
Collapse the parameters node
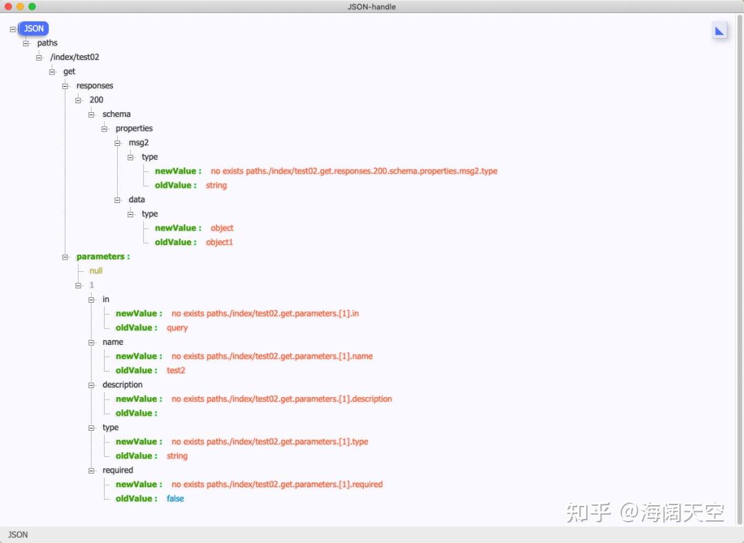pos(65,256)
